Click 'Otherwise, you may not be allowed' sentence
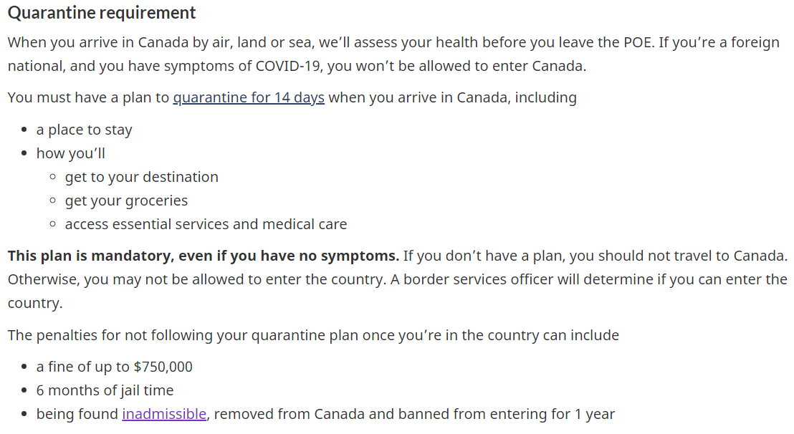 (196, 280)
